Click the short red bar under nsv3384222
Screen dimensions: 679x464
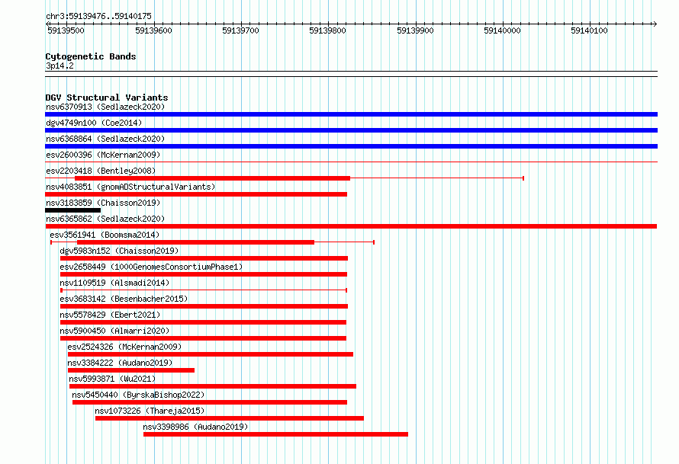(131, 370)
